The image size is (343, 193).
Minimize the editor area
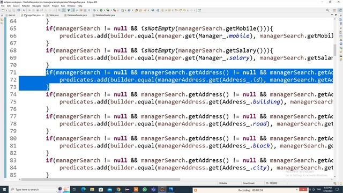[332, 14]
